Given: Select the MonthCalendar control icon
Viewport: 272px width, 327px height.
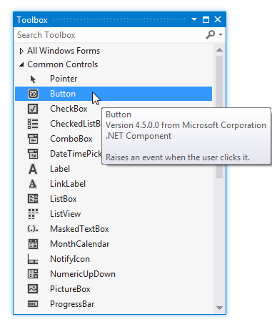Looking at the screenshot, I should coord(33,244).
